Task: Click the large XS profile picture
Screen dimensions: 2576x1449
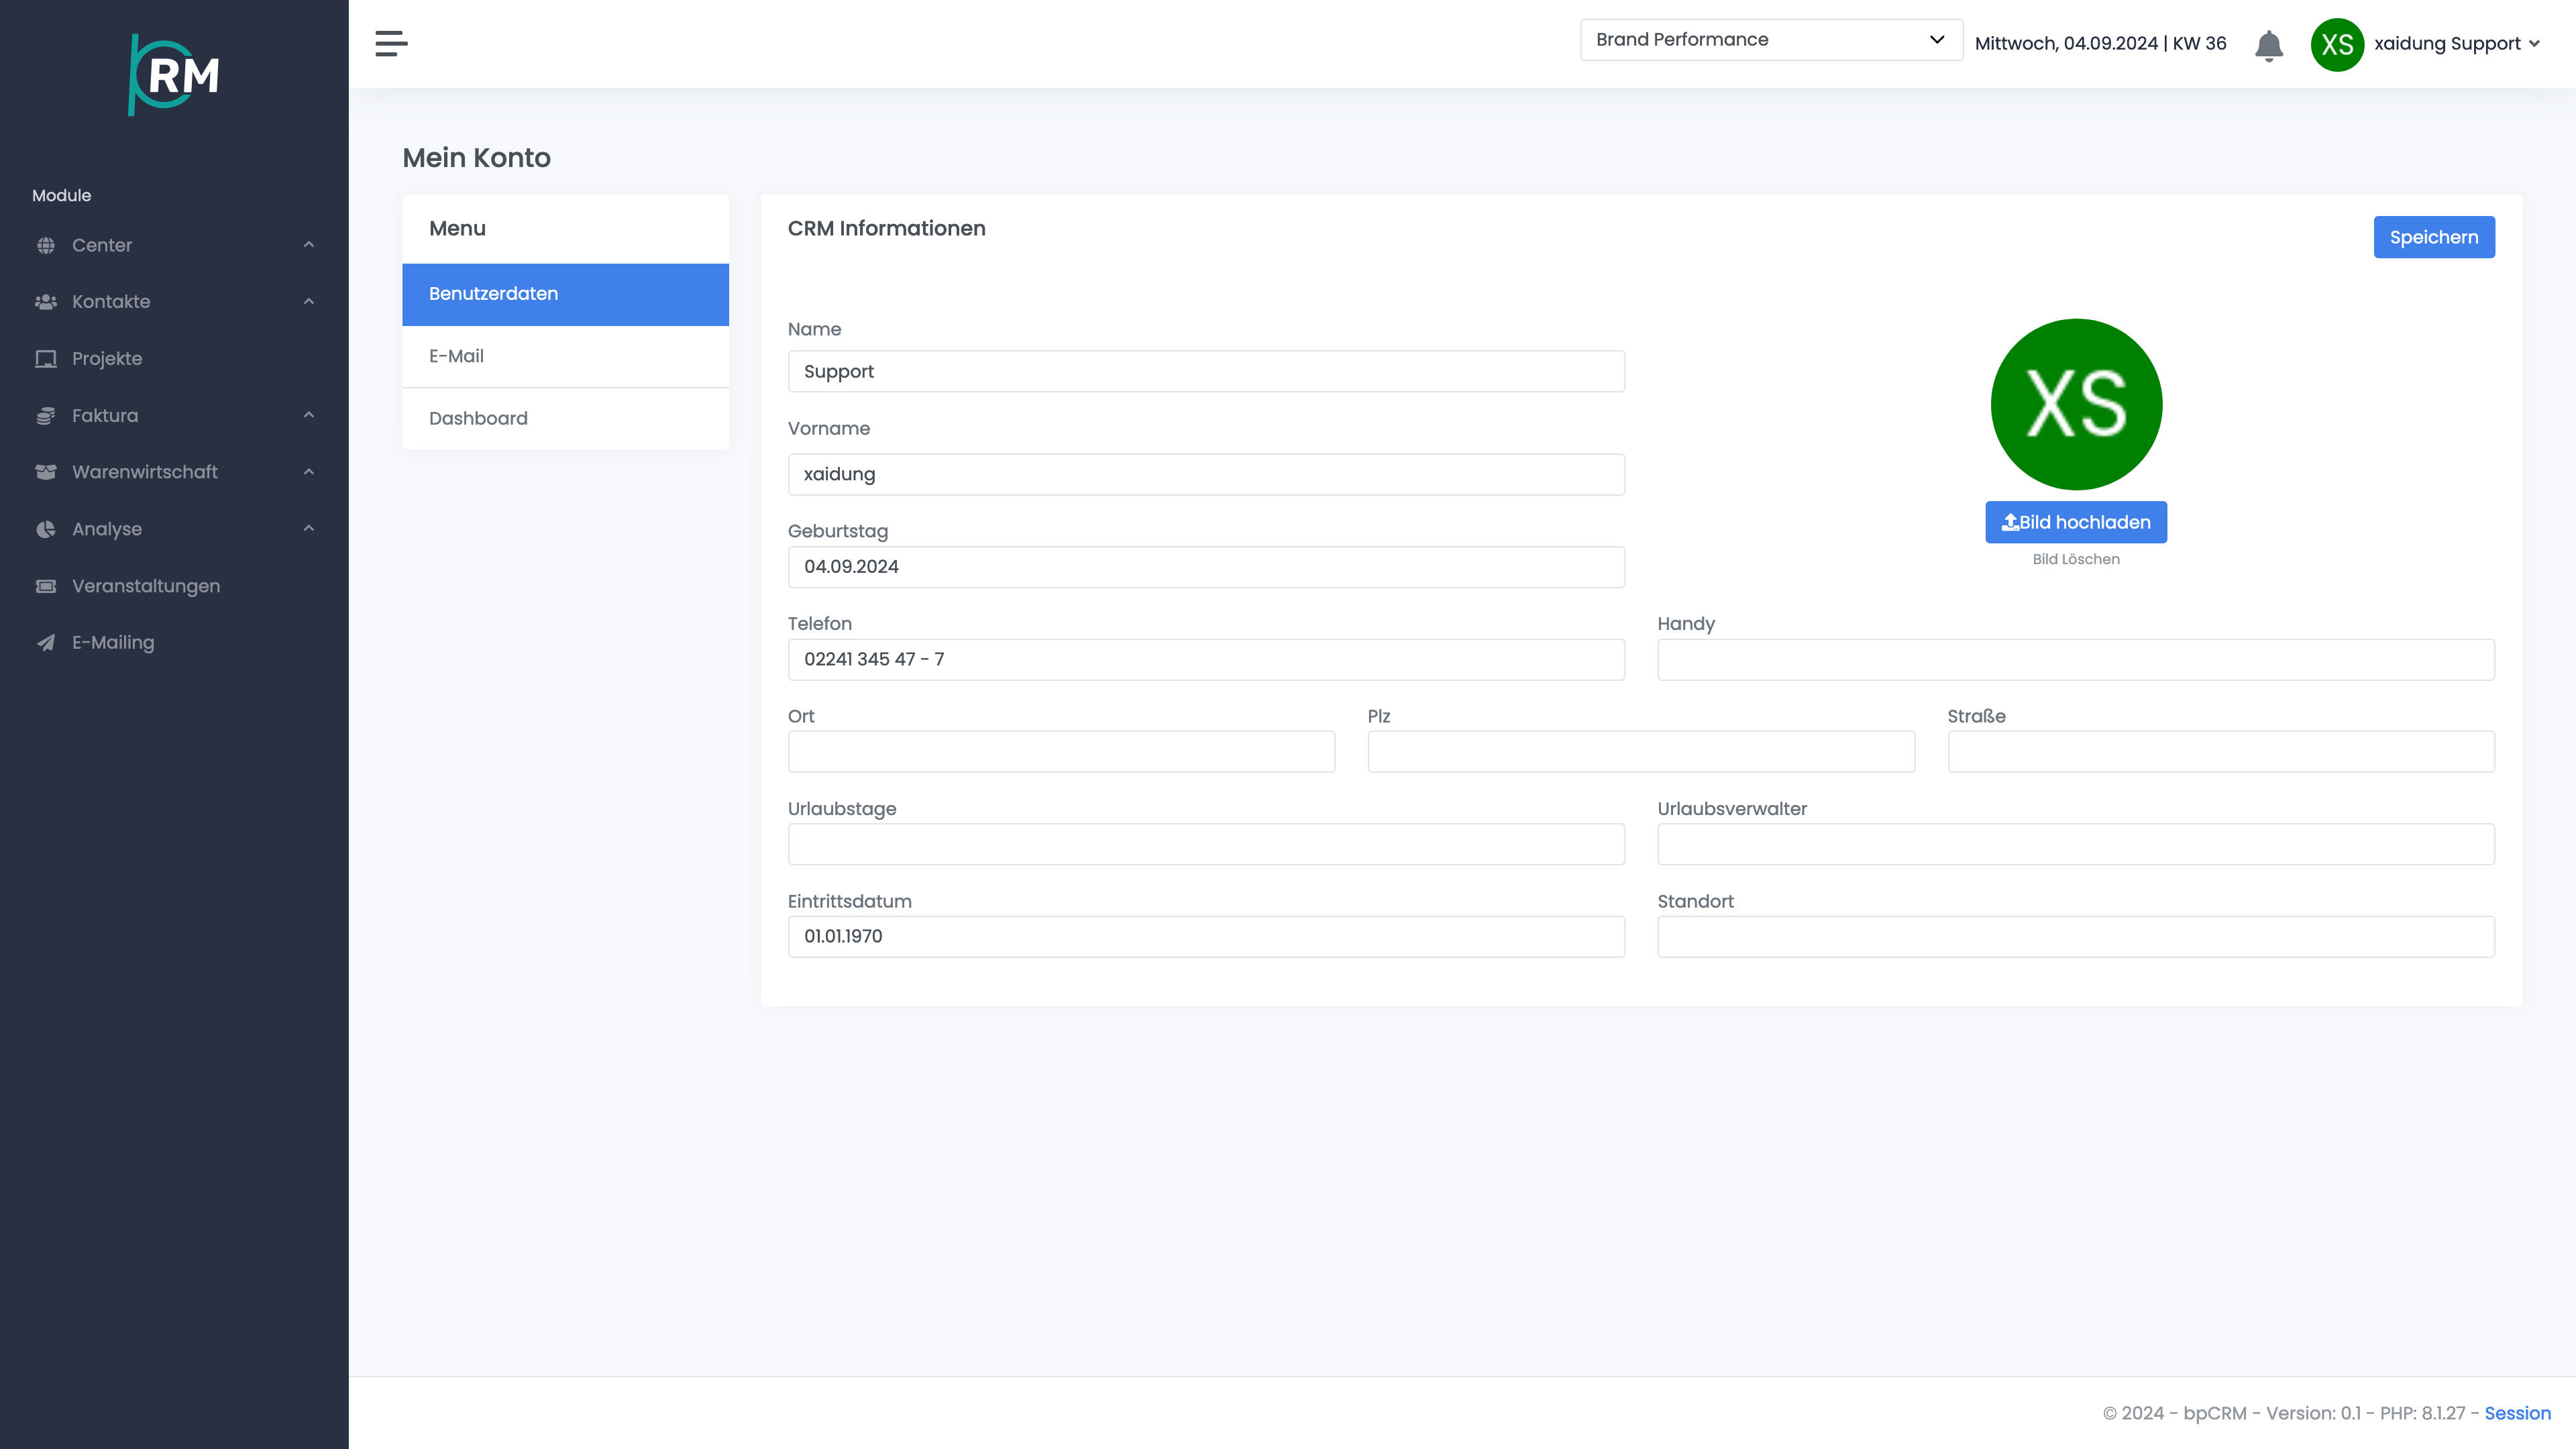Action: coord(2076,404)
